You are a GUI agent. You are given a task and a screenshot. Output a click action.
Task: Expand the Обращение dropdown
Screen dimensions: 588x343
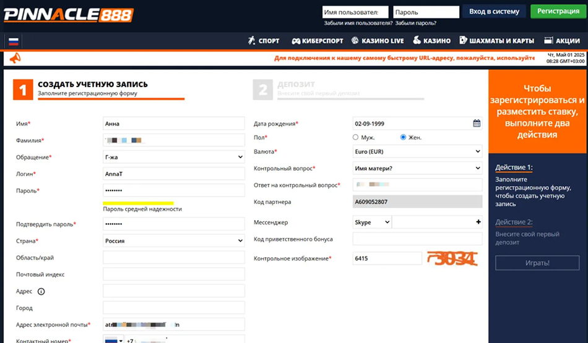(x=174, y=158)
